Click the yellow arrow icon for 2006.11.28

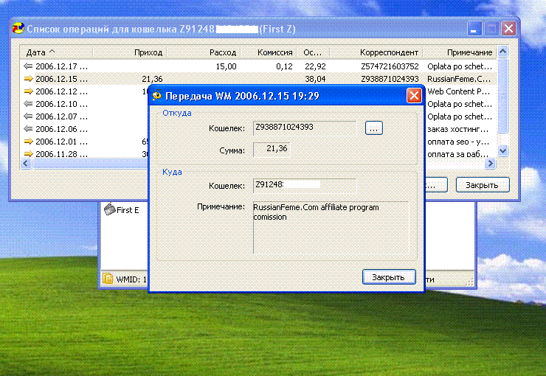click(29, 154)
